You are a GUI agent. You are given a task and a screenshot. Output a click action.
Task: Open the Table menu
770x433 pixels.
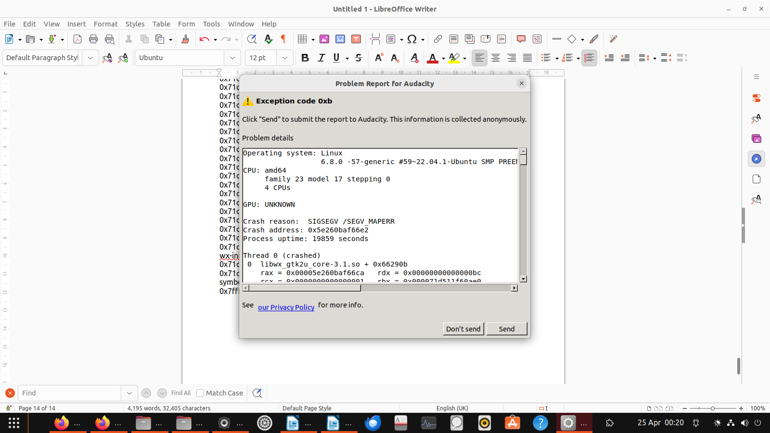coord(161,24)
